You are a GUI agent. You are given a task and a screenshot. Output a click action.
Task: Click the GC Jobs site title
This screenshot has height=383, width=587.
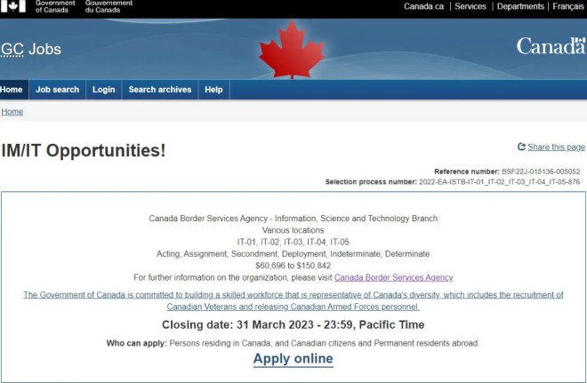click(31, 49)
